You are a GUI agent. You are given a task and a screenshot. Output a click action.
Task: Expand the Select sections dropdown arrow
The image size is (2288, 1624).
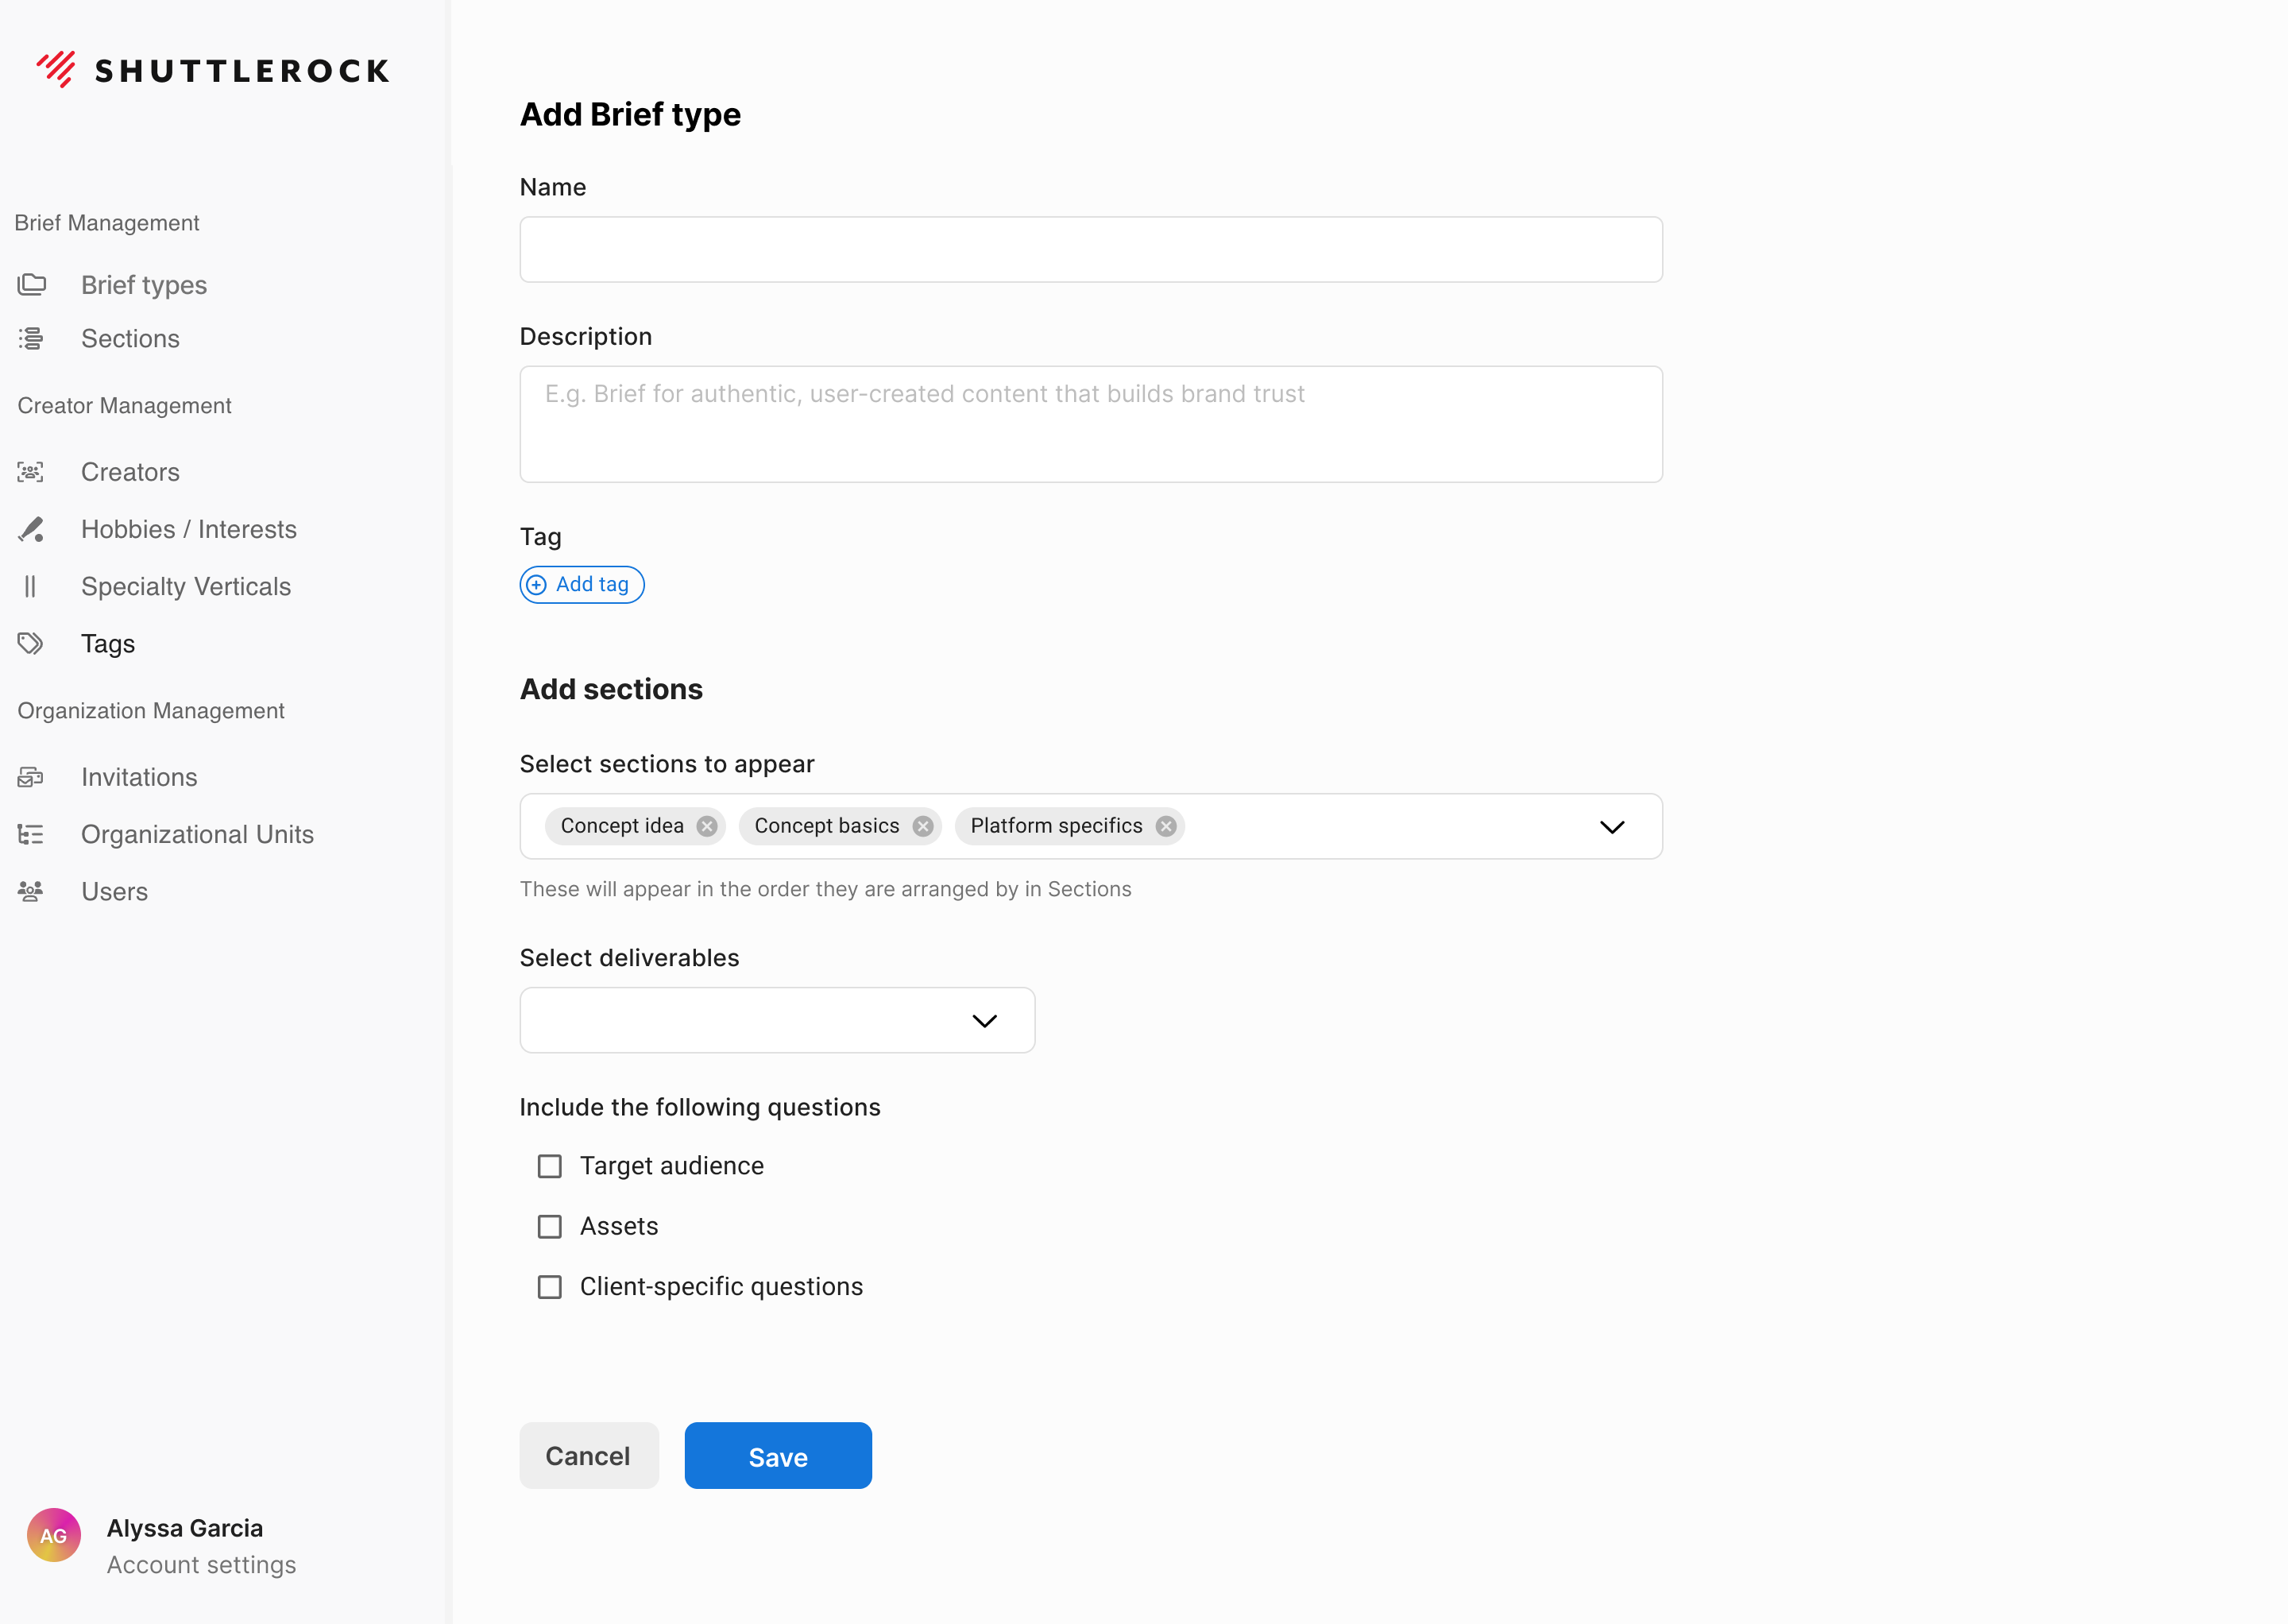click(x=1612, y=827)
